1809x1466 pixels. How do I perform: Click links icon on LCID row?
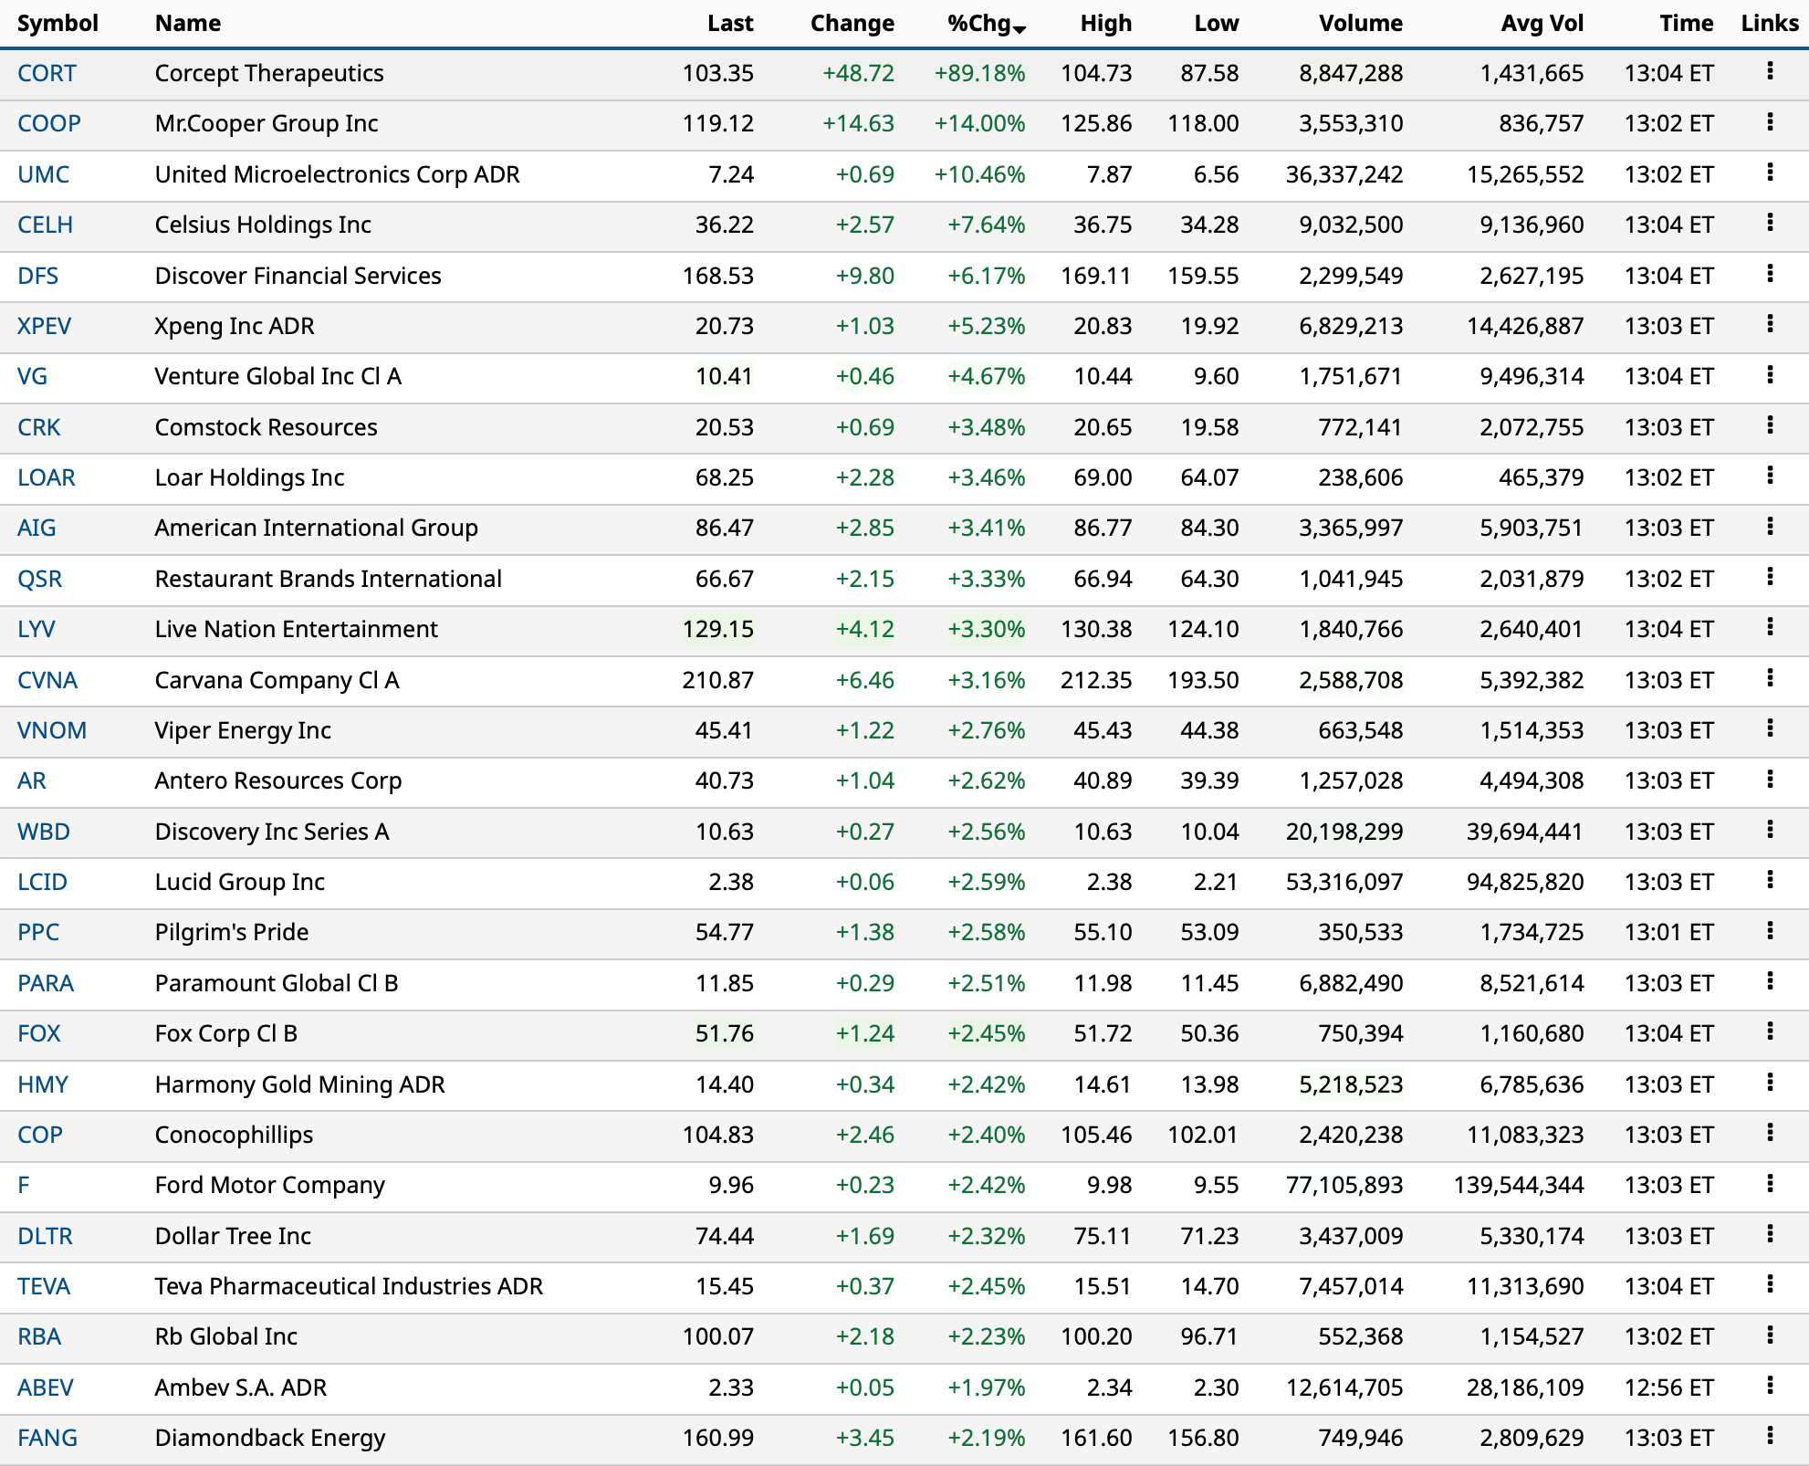click(1769, 880)
